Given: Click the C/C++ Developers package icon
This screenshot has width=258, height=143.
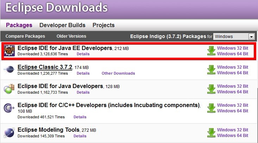Looking at the screenshot, I should pos(9,108).
